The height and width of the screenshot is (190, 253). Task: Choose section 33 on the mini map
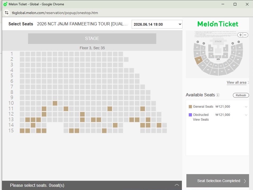coord(208,70)
